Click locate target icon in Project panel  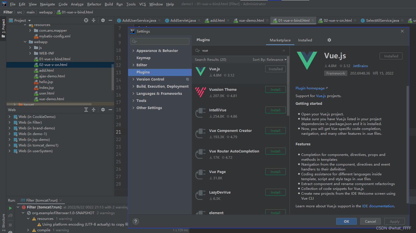tap(86, 21)
